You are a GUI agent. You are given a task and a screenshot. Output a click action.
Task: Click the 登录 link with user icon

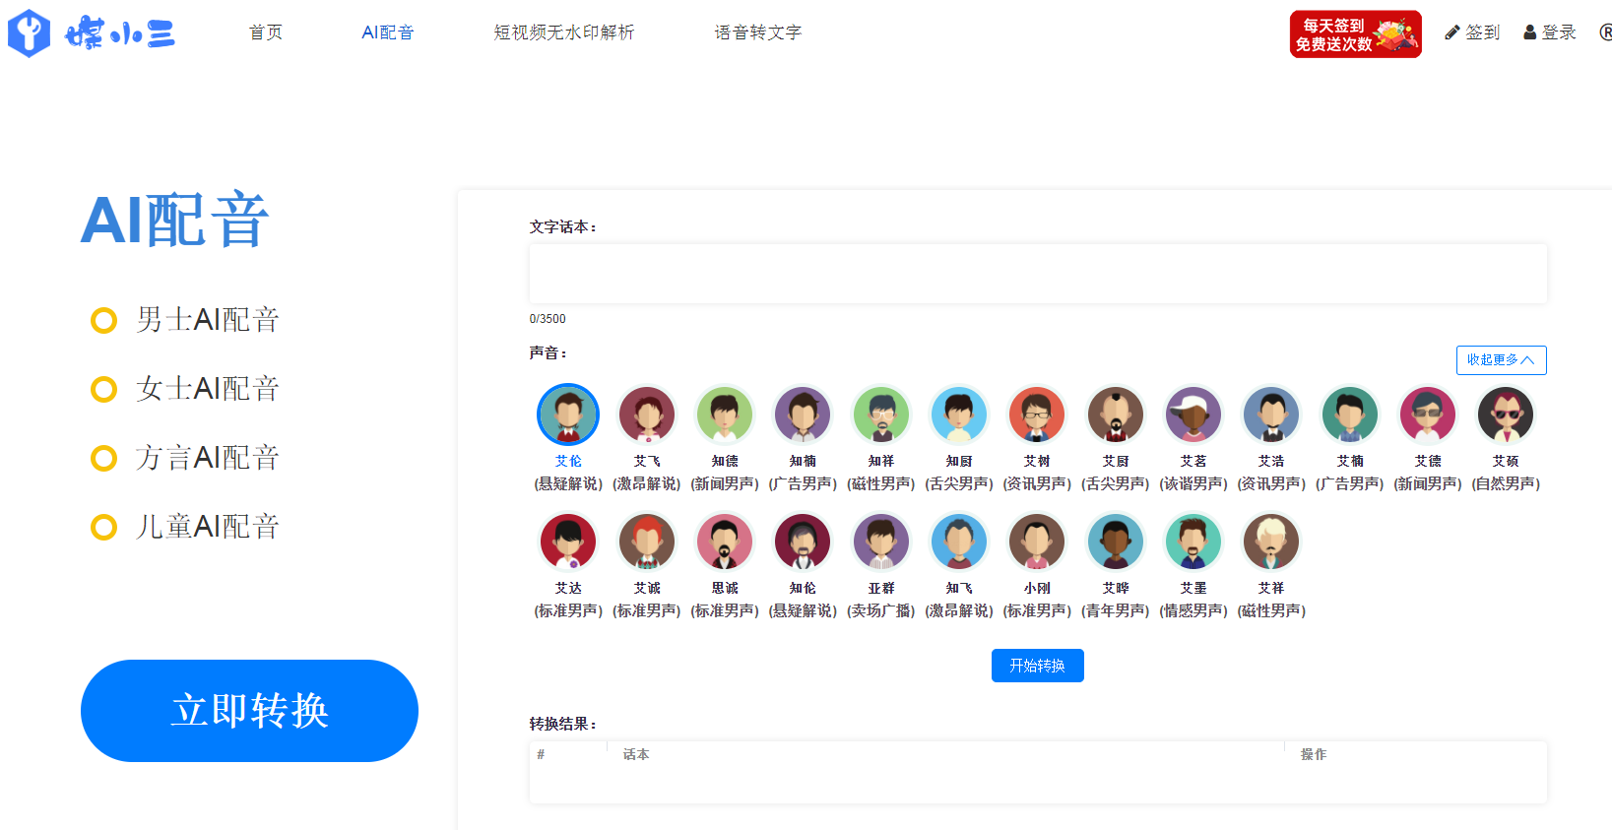pyautogui.click(x=1550, y=32)
